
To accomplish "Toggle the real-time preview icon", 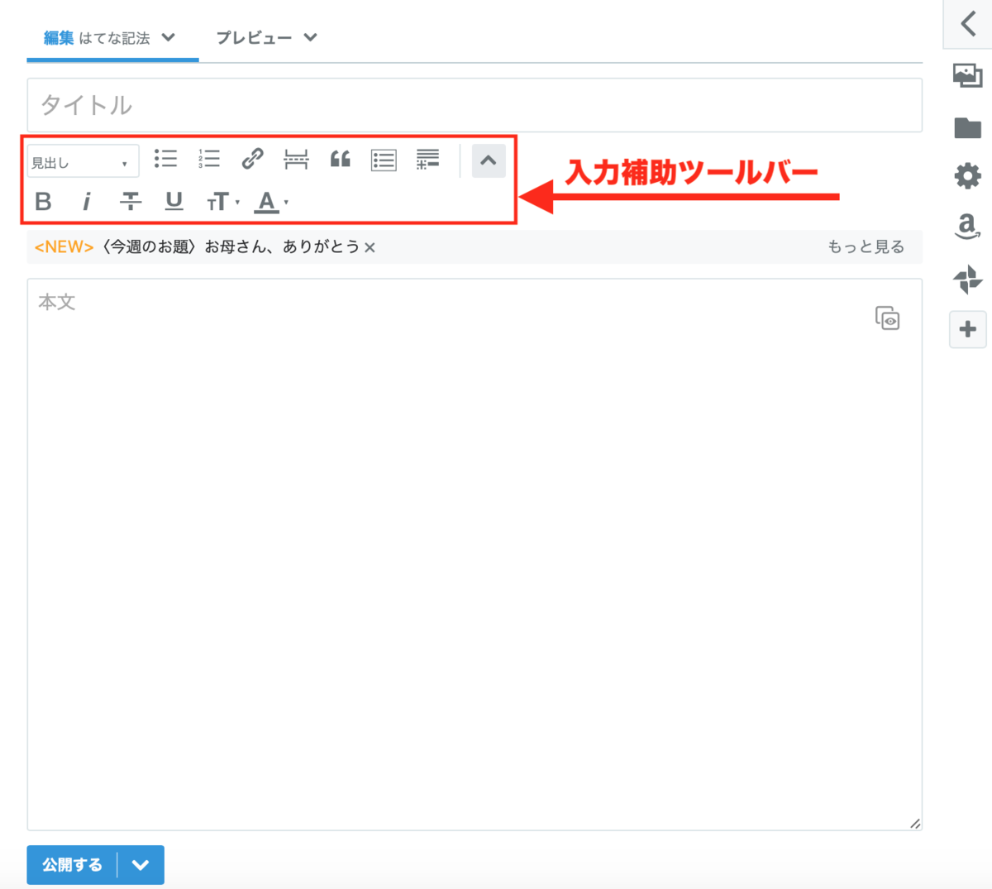I will point(887,318).
